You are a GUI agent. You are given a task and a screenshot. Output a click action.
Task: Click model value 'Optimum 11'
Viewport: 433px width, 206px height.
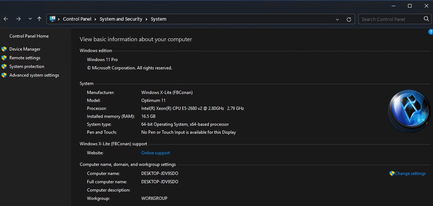click(x=153, y=100)
